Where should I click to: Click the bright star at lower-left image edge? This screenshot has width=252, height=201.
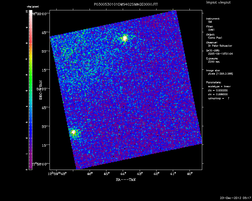pos(74,132)
